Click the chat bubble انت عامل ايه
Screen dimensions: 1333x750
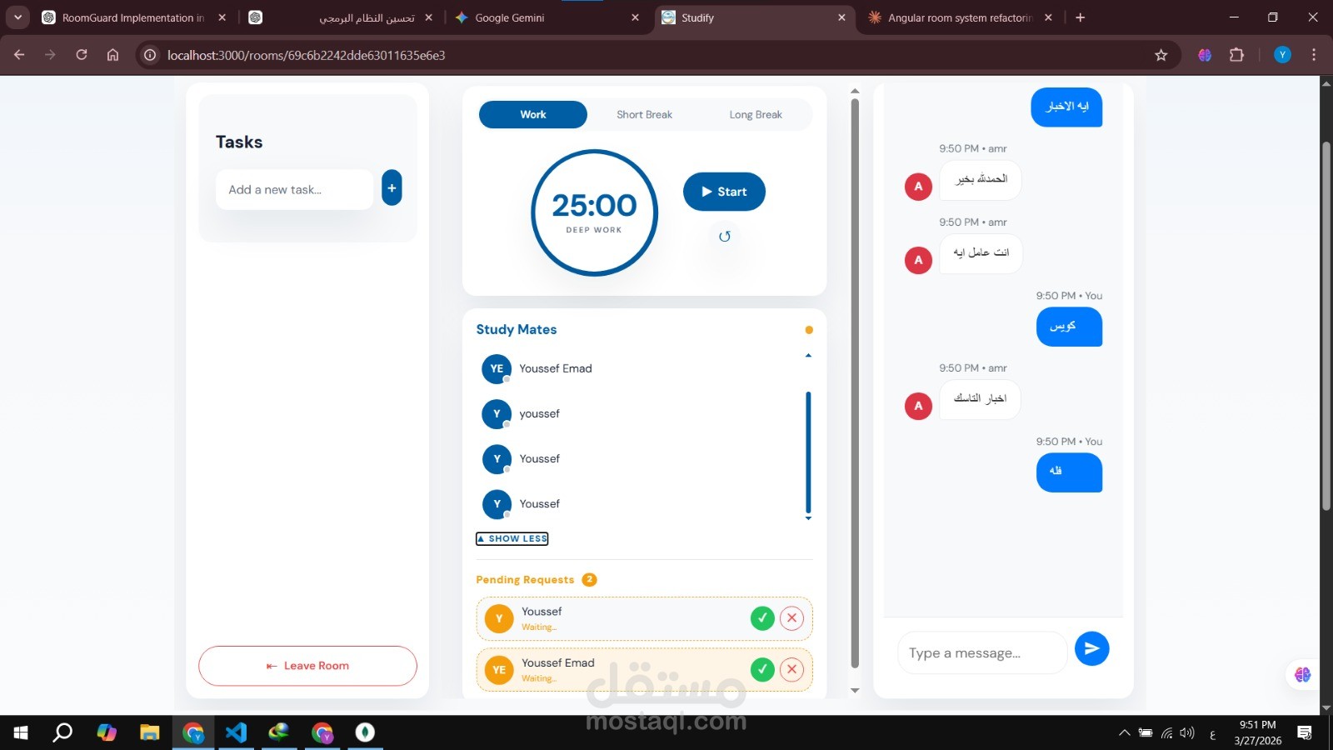981,253
